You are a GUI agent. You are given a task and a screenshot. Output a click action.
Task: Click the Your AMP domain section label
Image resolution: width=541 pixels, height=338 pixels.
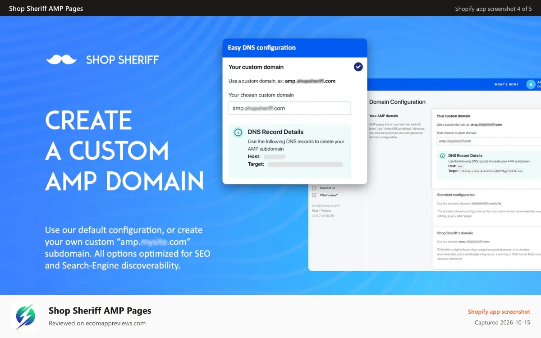(384, 116)
